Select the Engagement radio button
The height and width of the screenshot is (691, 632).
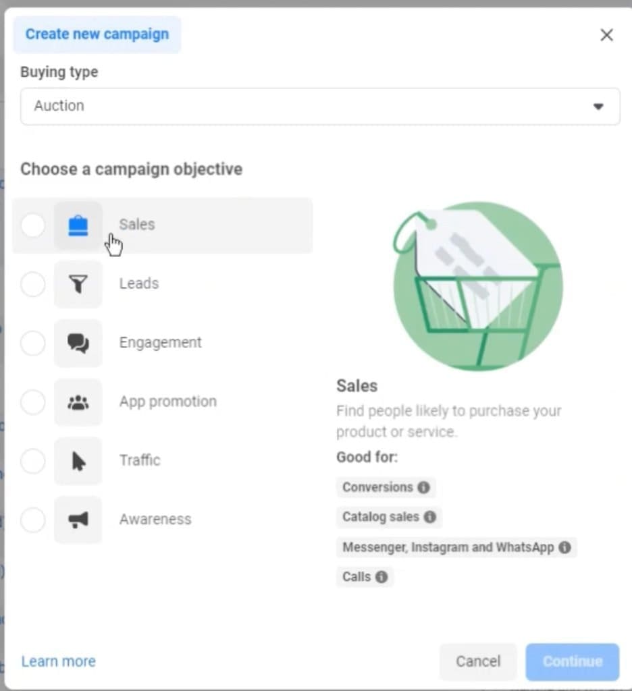(x=33, y=343)
